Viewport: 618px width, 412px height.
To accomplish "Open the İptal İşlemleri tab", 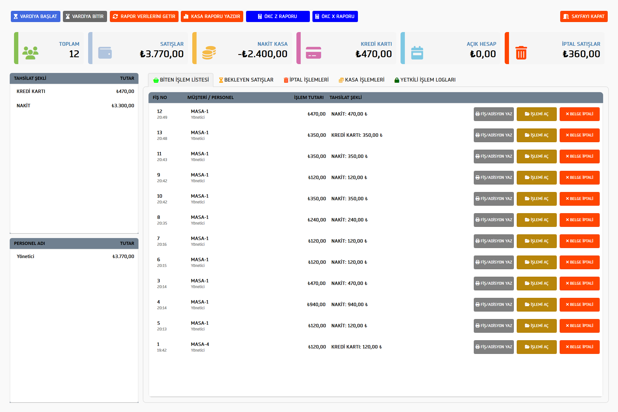I will [x=306, y=80].
